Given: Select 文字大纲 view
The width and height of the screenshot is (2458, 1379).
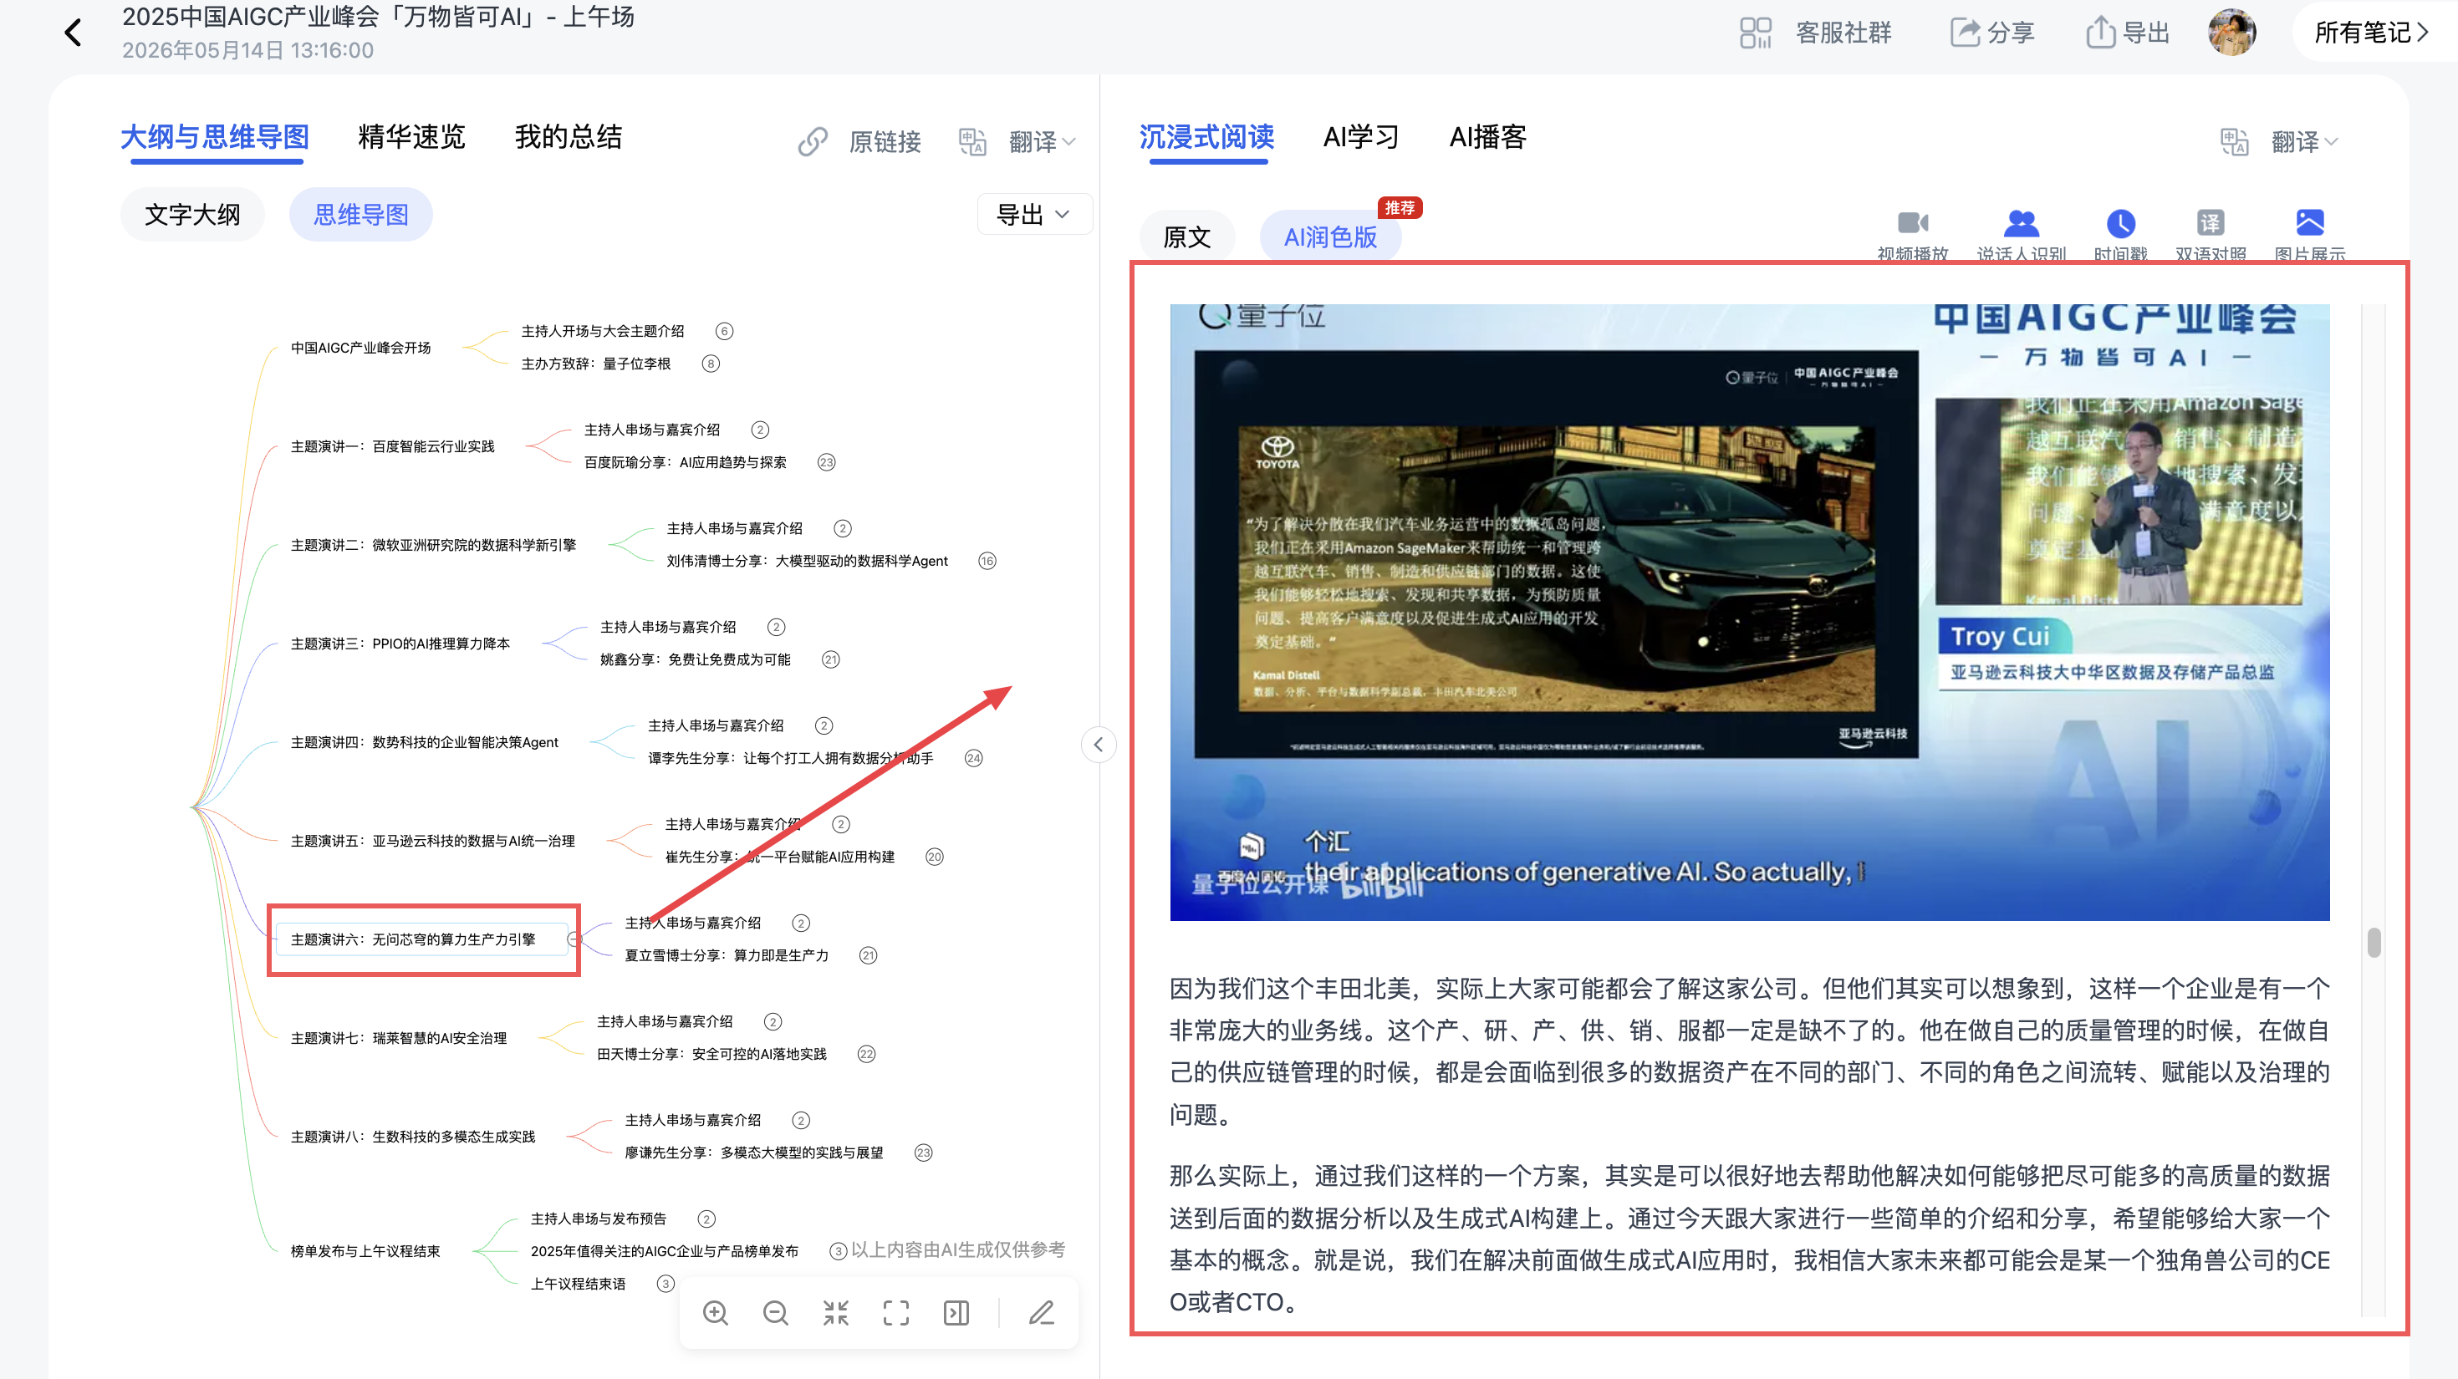Looking at the screenshot, I should pos(191,215).
